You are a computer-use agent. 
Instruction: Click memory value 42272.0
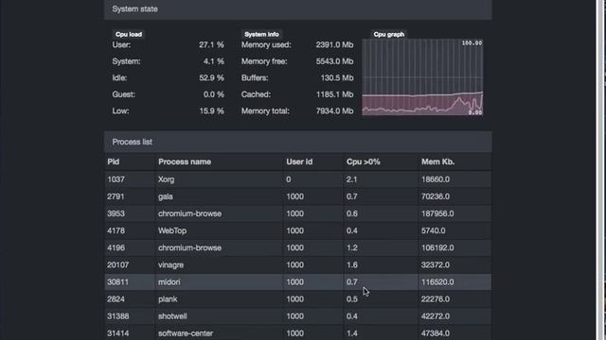pyautogui.click(x=436, y=316)
